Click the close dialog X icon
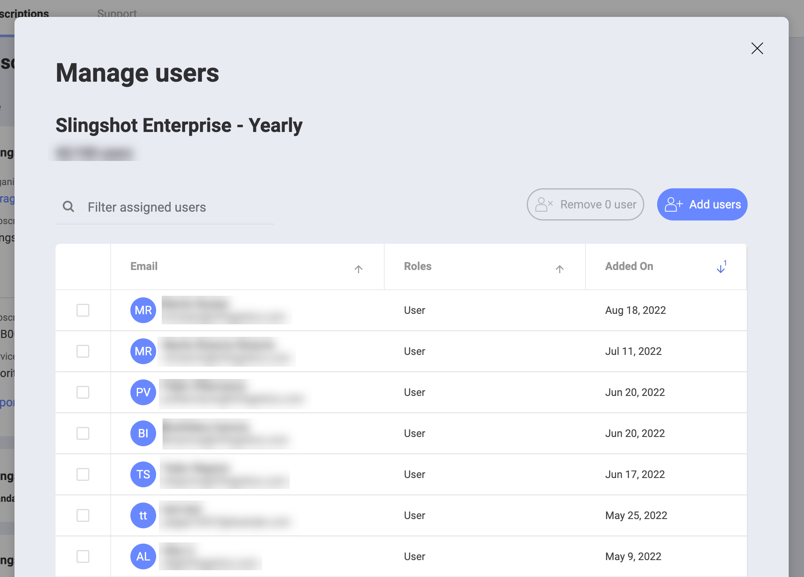Image resolution: width=804 pixels, height=577 pixels. click(x=757, y=48)
